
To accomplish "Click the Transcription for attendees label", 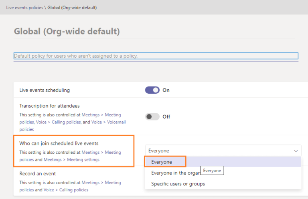I will [49, 106].
